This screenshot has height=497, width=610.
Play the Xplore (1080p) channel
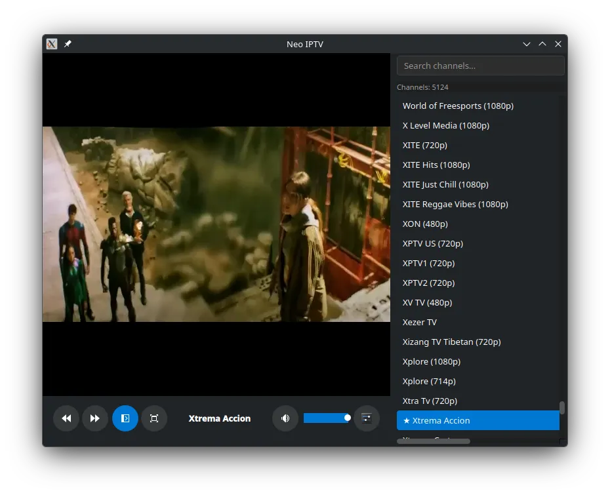pos(431,361)
